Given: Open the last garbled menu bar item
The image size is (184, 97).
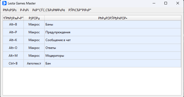Looking at the screenshot, I should point(80,10).
